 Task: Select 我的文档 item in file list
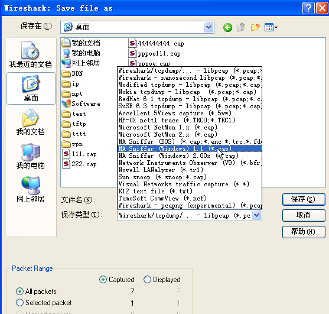81,43
